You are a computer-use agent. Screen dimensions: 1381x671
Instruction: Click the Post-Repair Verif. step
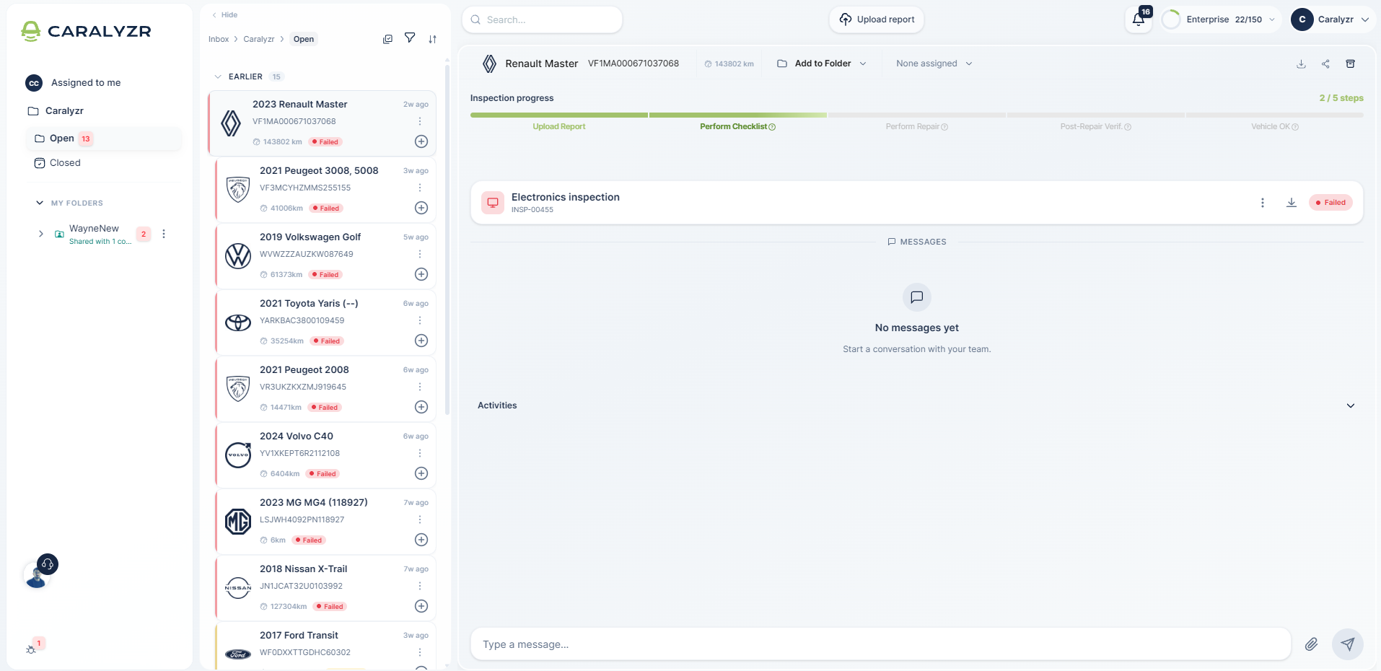[1095, 126]
